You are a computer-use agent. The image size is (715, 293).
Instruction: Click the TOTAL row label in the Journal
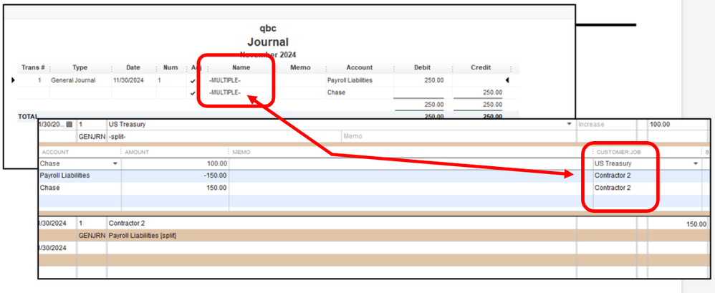[28, 117]
